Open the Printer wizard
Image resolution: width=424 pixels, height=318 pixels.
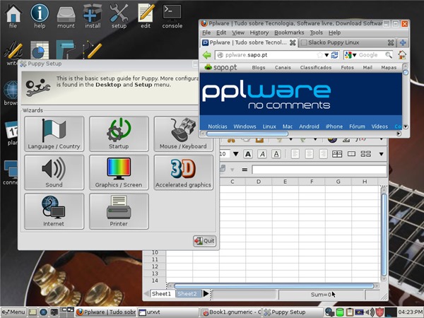click(119, 211)
